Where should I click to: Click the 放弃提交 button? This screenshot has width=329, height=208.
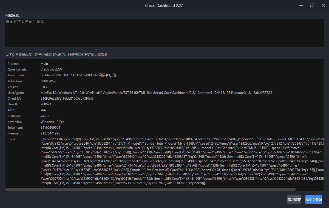tap(294, 199)
